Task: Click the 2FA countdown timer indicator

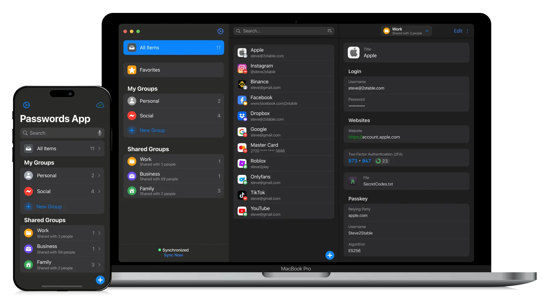Action: (382, 161)
